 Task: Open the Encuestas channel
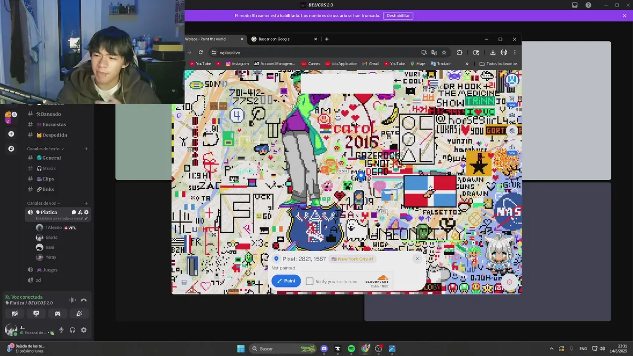[58, 125]
